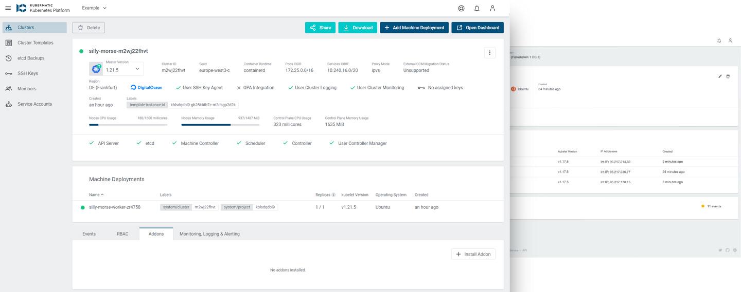Click the info icon beside Replicas
The height and width of the screenshot is (292, 741).
333,195
